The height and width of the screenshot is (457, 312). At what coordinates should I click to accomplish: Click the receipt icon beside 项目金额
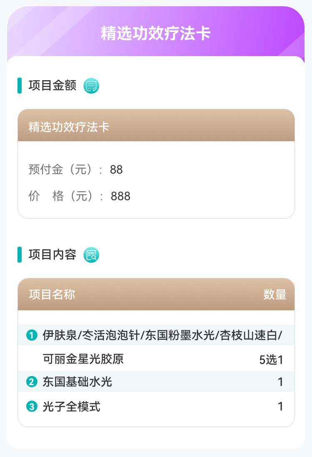click(x=92, y=86)
